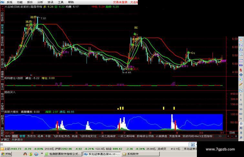This screenshot has width=244, height=157.
Task: Select the N-day custom period button
Action: (241, 119)
